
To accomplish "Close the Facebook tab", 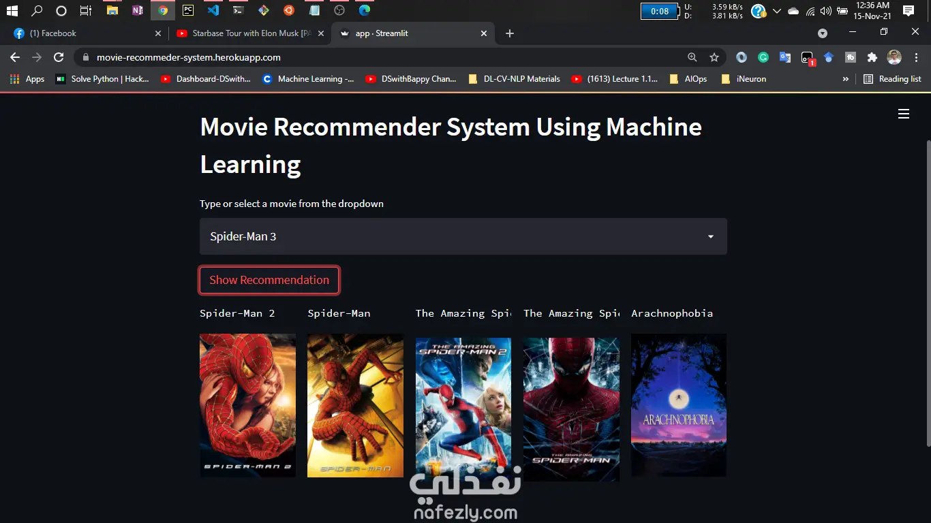I will 158,33.
